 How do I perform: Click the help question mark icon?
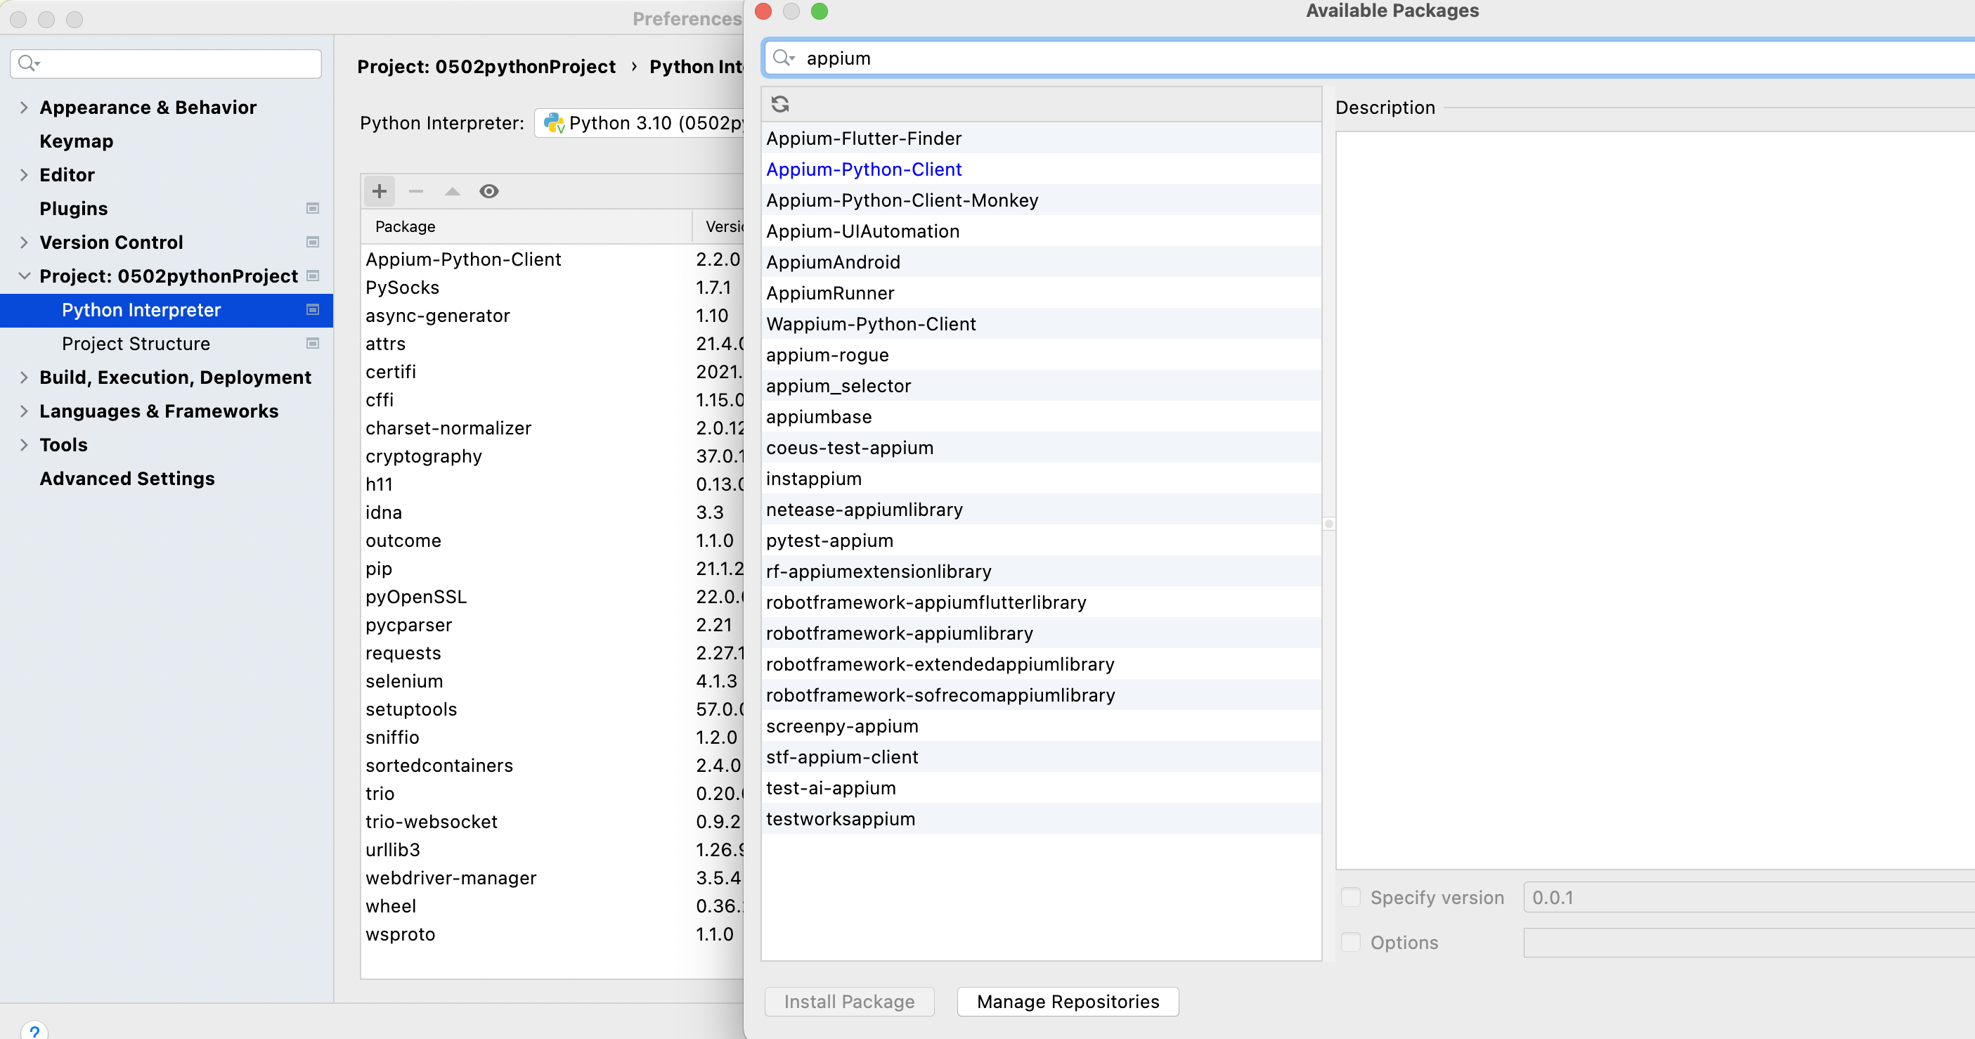(x=34, y=1031)
